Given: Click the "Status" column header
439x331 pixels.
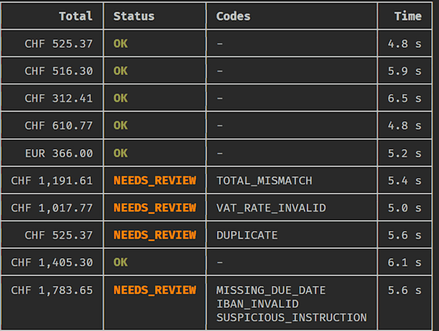Looking at the screenshot, I should pos(134,16).
